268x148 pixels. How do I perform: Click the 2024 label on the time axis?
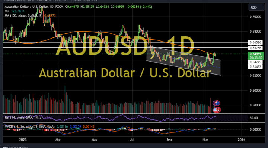click(242, 140)
